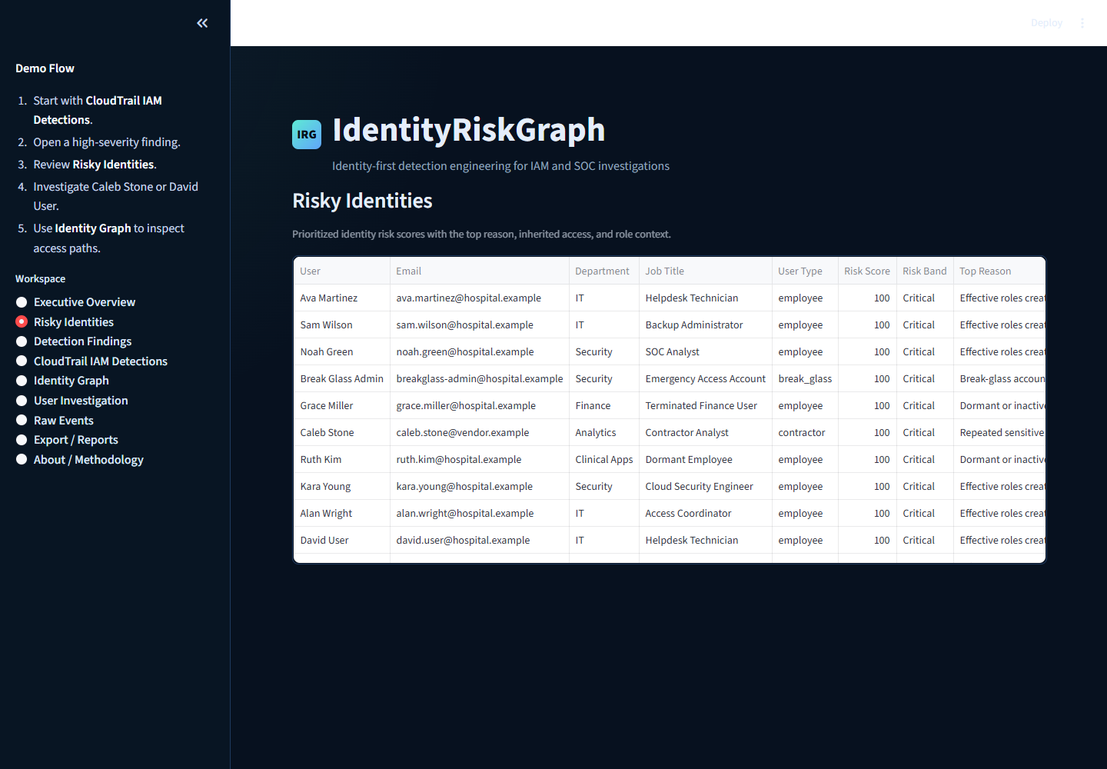Viewport: 1107px width, 769px height.
Task: Click the contractor user type cell
Action: [x=805, y=432]
